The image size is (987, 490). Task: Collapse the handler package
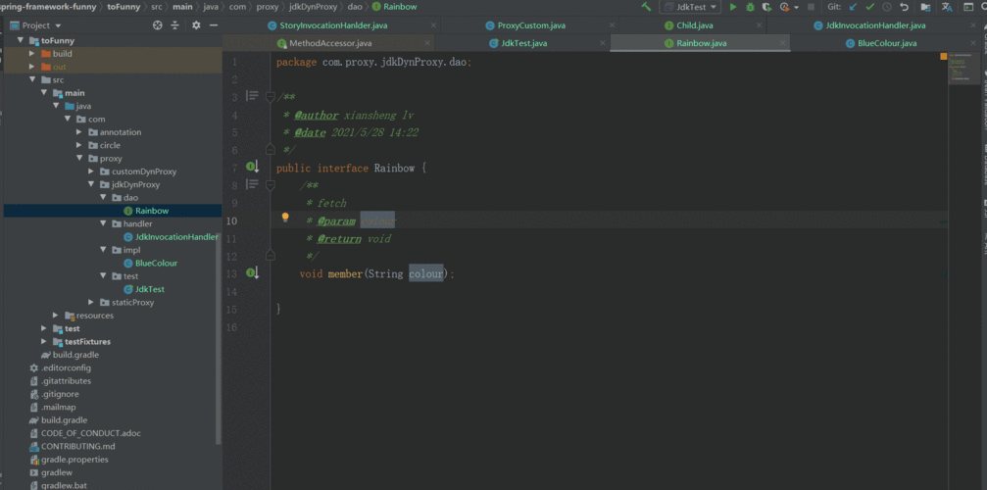tap(103, 223)
